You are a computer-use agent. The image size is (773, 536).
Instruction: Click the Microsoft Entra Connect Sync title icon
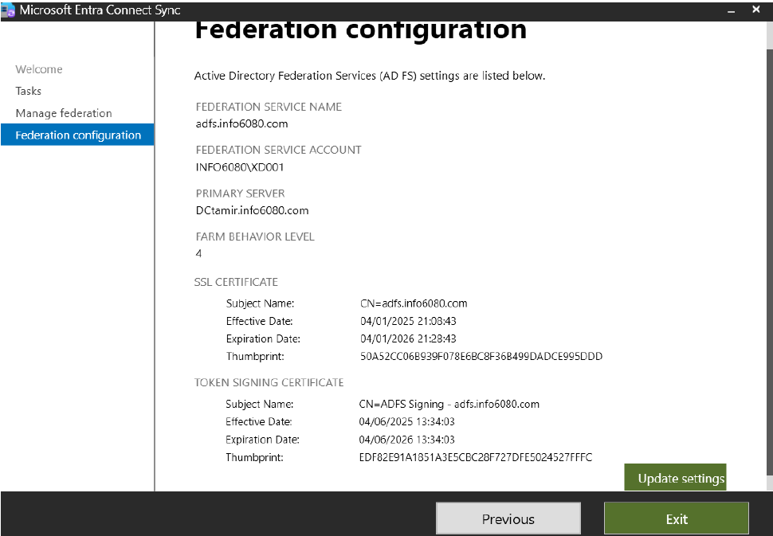tap(8, 10)
